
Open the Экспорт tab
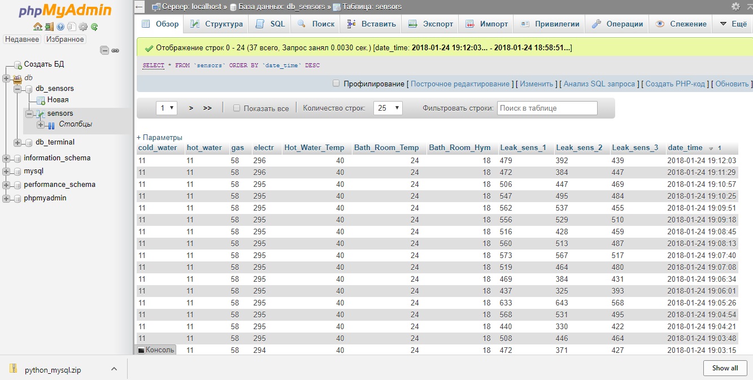431,24
